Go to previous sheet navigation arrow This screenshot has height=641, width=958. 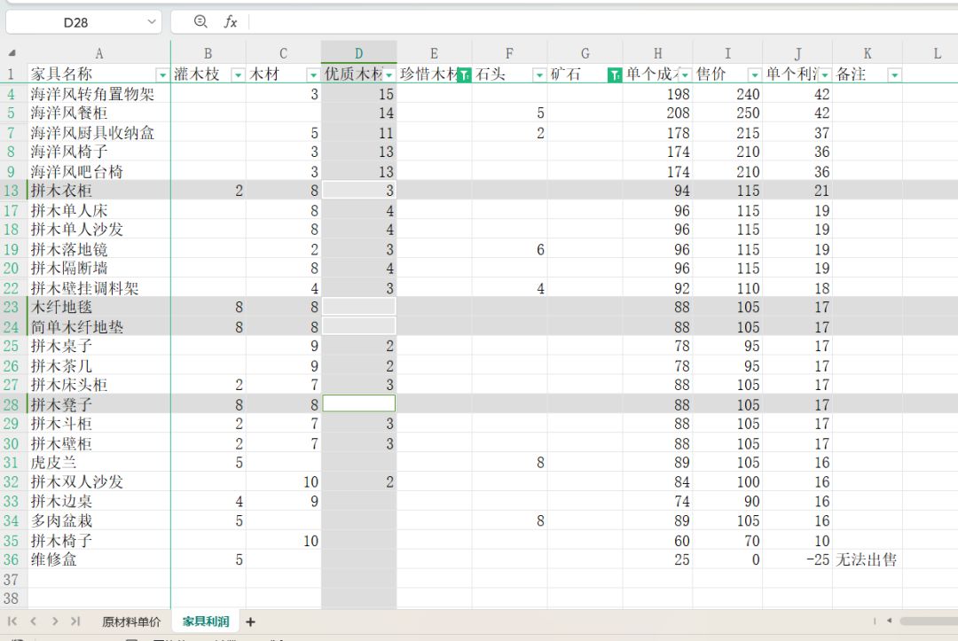34,621
